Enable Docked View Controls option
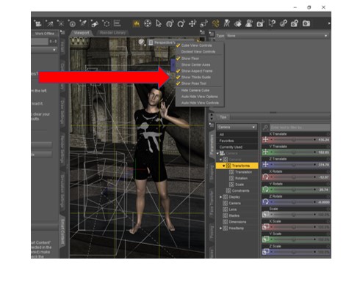This screenshot has width=360, height=282. 198,52
